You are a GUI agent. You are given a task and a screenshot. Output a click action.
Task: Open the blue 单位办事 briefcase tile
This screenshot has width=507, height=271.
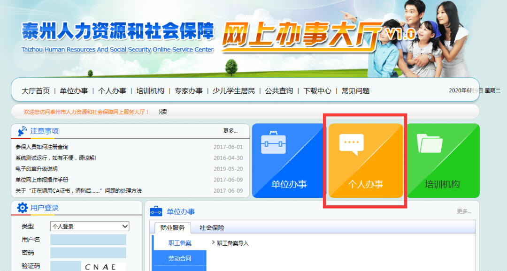pos(288,160)
